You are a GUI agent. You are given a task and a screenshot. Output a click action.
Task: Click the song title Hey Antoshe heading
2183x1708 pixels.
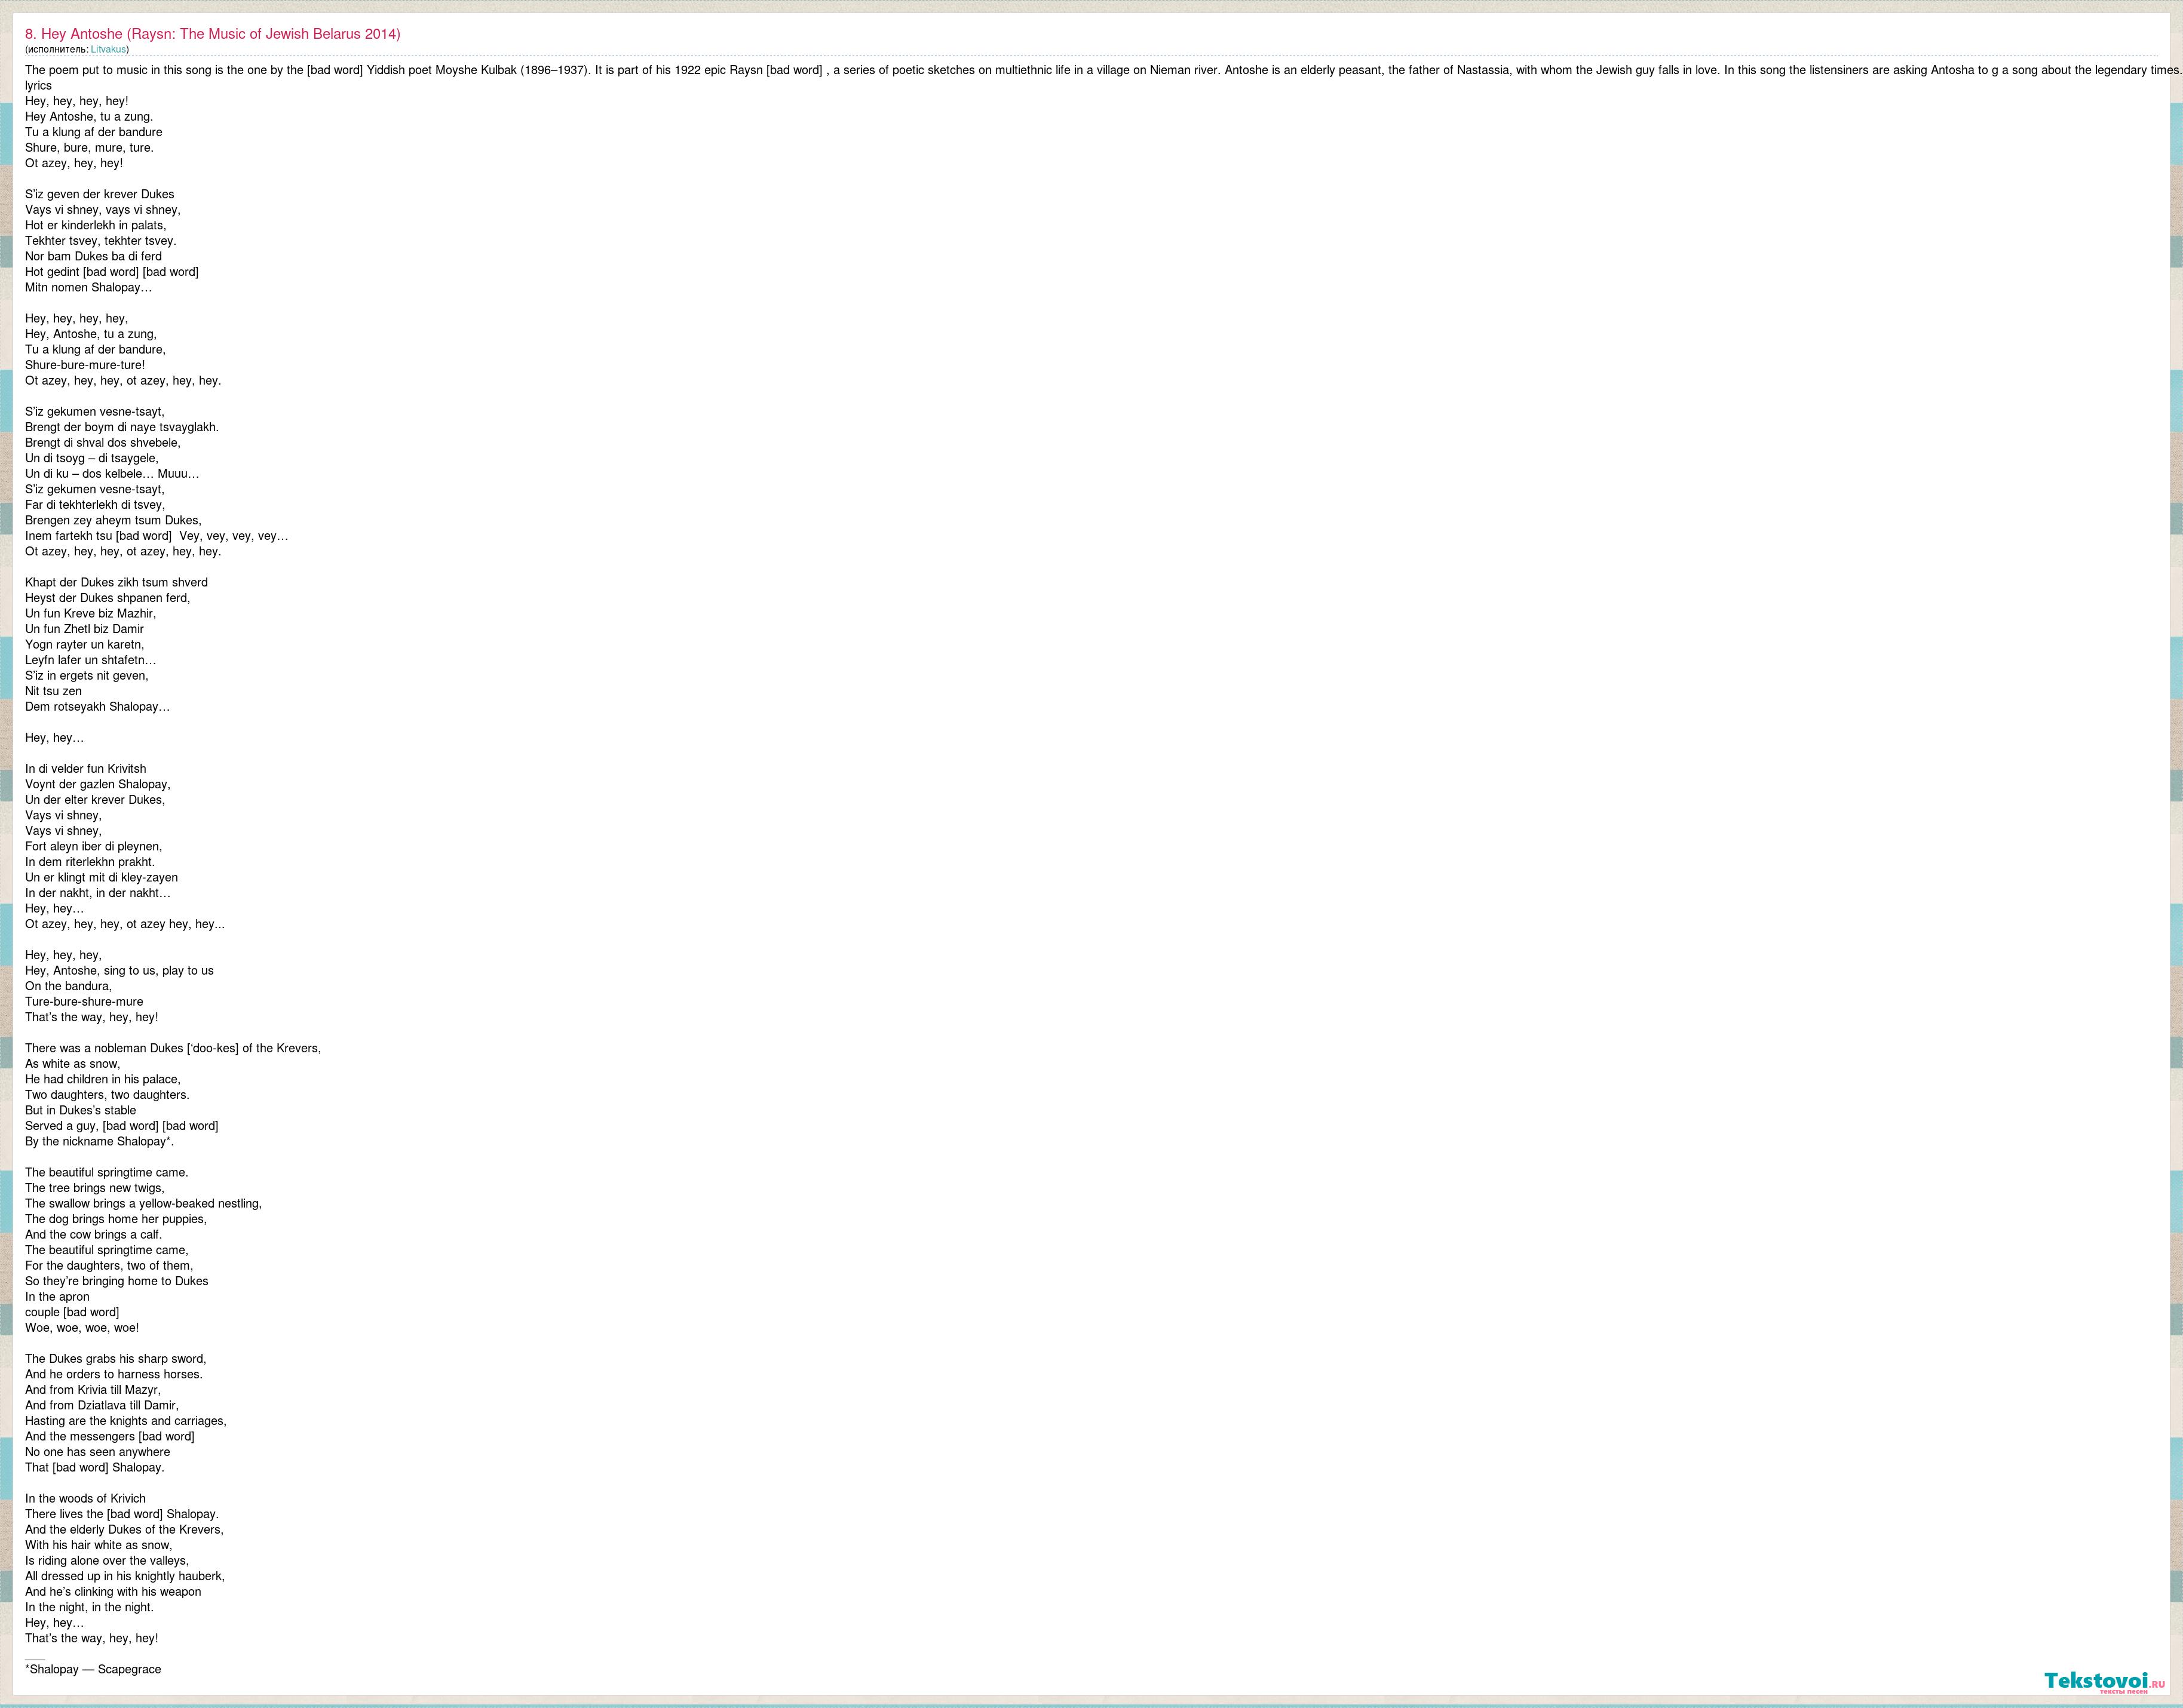(212, 34)
